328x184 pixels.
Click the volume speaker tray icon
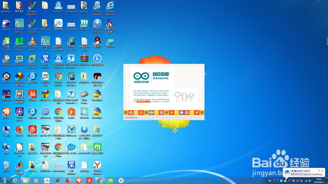310,181
